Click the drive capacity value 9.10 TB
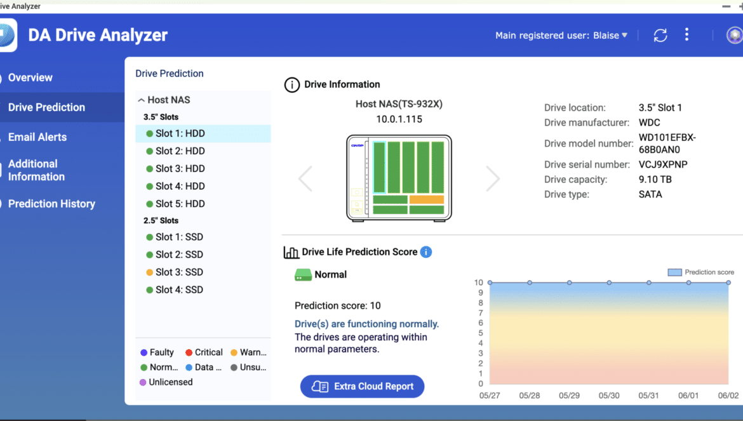This screenshot has height=421, width=743. (x=655, y=180)
